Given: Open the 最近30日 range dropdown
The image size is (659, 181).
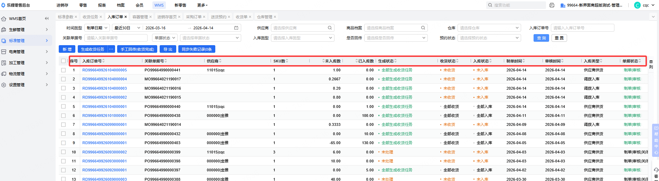Looking at the screenshot, I should pos(128,28).
